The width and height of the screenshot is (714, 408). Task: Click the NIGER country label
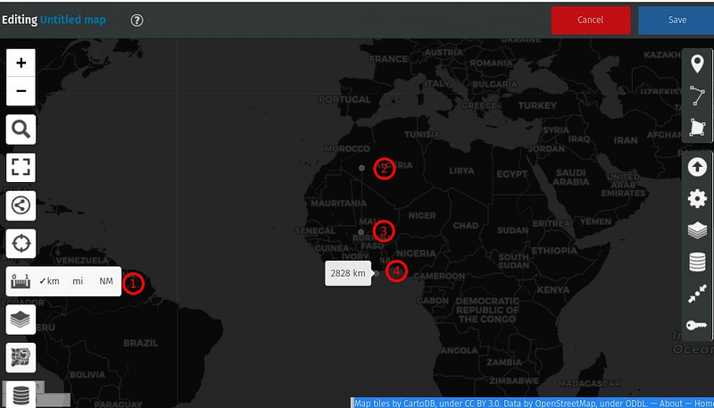click(422, 215)
